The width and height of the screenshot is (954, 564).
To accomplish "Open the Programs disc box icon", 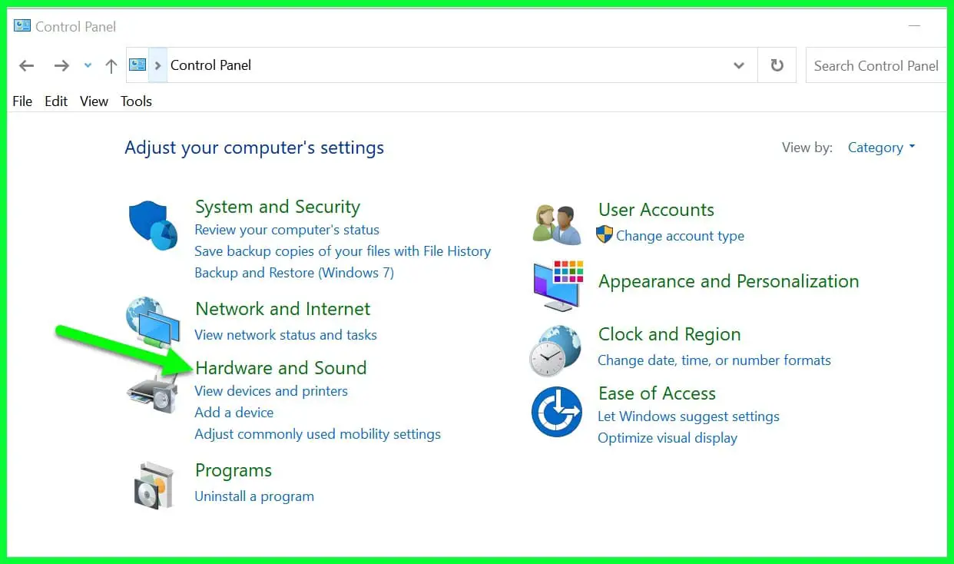I will [x=154, y=486].
